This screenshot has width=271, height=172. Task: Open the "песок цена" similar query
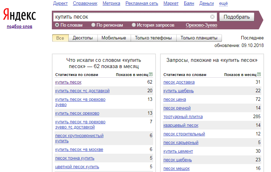click(x=175, y=99)
